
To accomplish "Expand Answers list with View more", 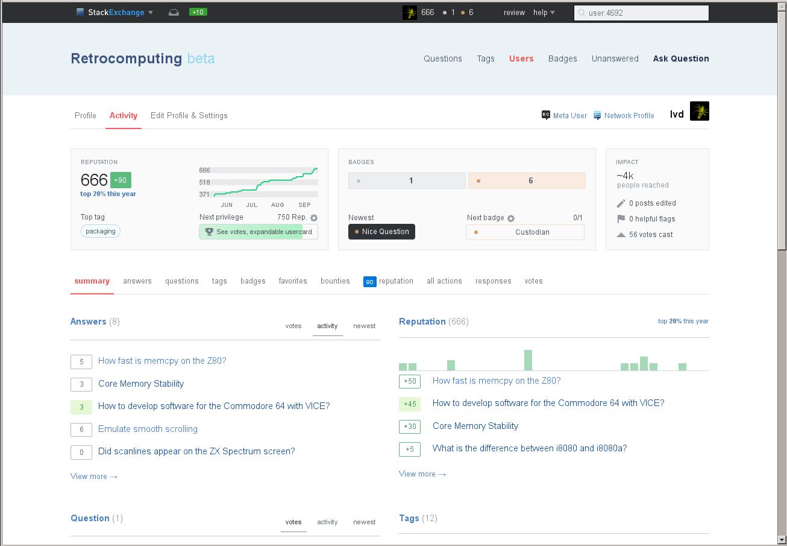I will point(94,477).
